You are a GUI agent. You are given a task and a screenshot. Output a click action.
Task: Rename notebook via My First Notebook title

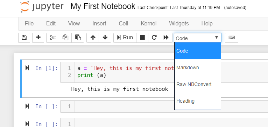pyautogui.click(x=103, y=7)
